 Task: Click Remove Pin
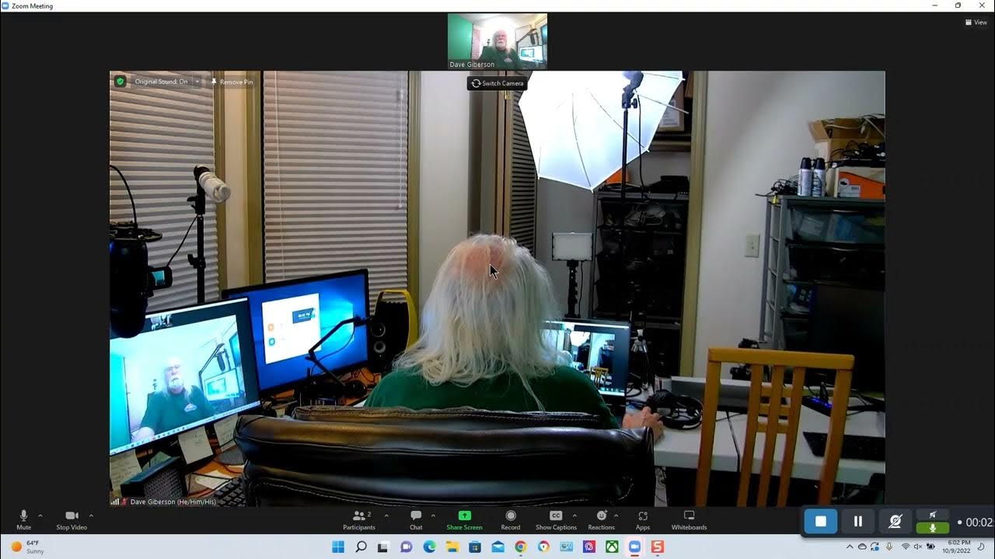[x=232, y=82]
